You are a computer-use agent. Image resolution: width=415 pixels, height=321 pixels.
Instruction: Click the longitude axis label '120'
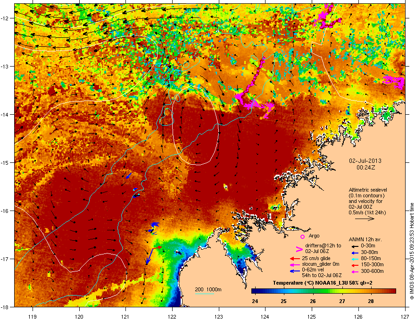click(79, 316)
